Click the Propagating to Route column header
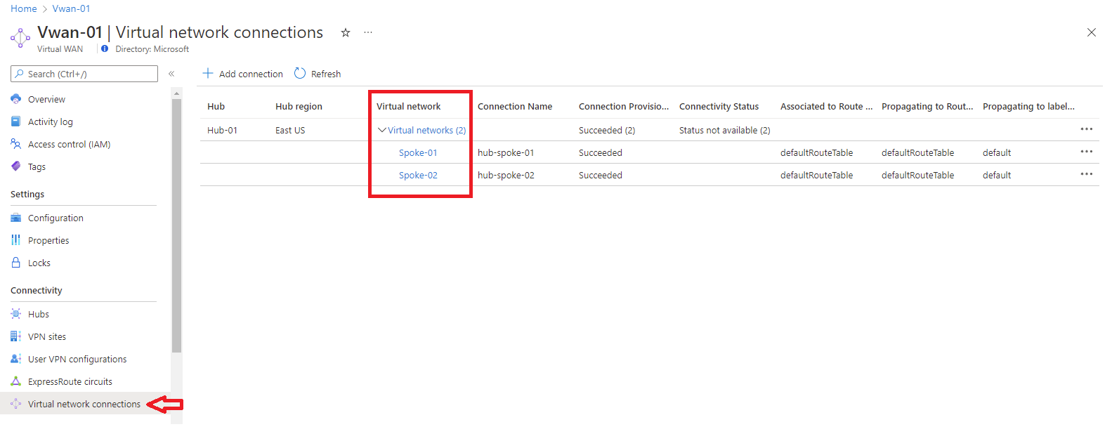 click(x=927, y=107)
